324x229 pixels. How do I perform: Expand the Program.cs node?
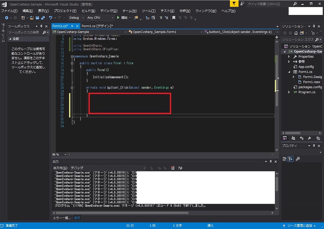point(289,92)
